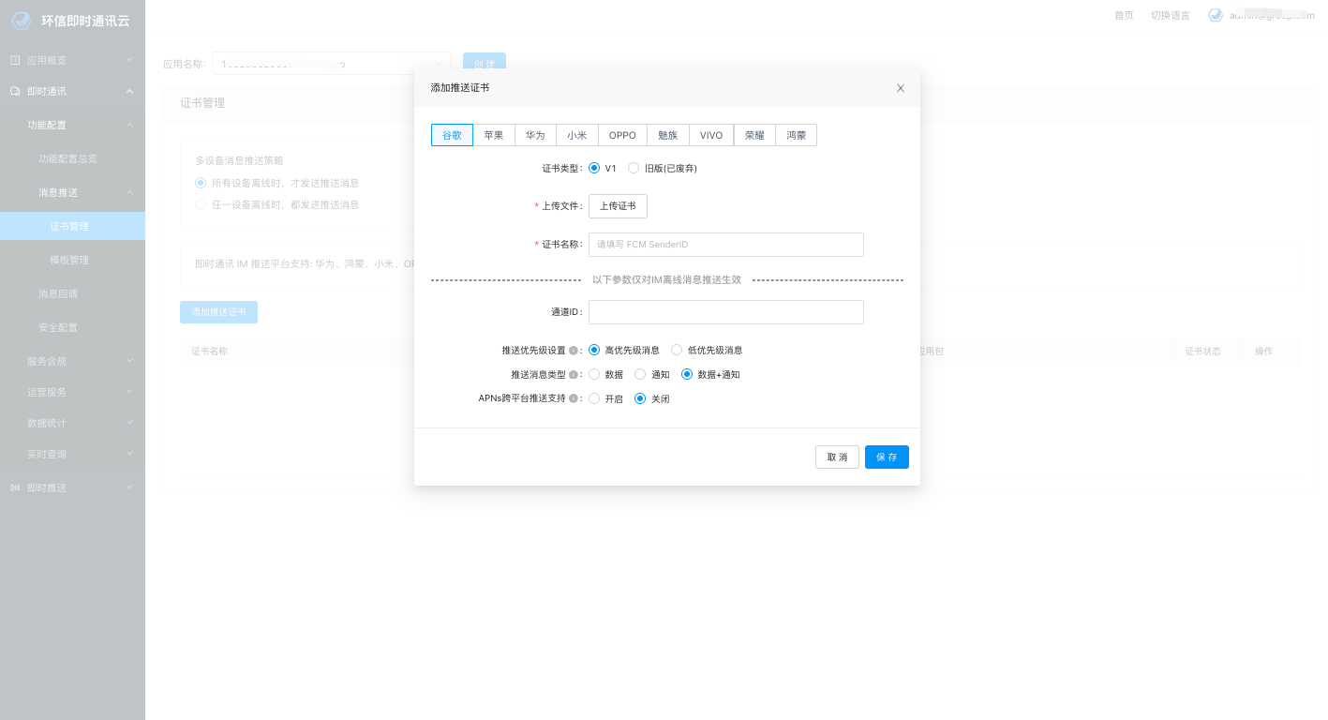
Task: Switch to the 华为 vendor tab
Action: (535, 135)
